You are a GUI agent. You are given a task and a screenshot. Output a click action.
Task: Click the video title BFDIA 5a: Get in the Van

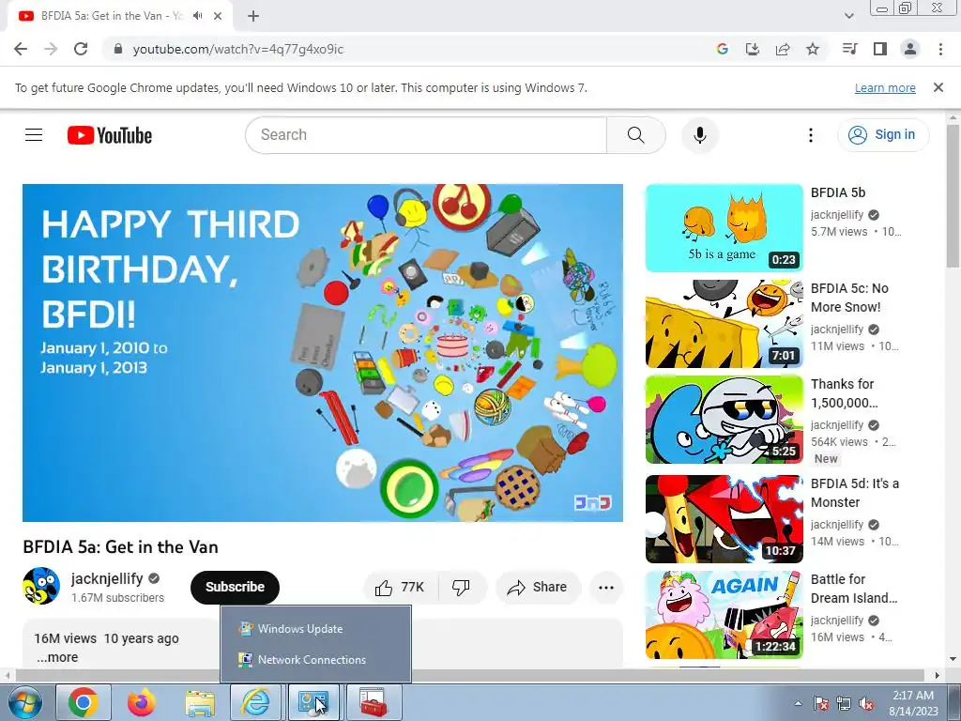coord(121,547)
